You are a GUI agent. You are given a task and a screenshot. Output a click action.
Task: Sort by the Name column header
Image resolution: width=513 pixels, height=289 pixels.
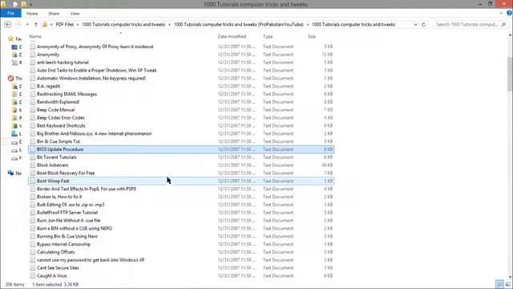point(35,36)
